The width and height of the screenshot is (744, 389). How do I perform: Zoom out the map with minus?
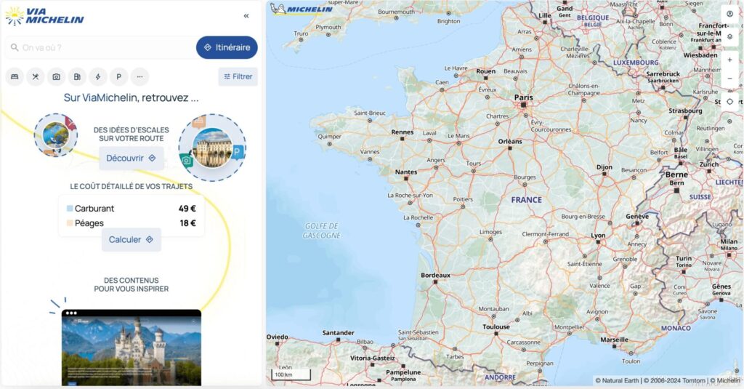(729, 79)
